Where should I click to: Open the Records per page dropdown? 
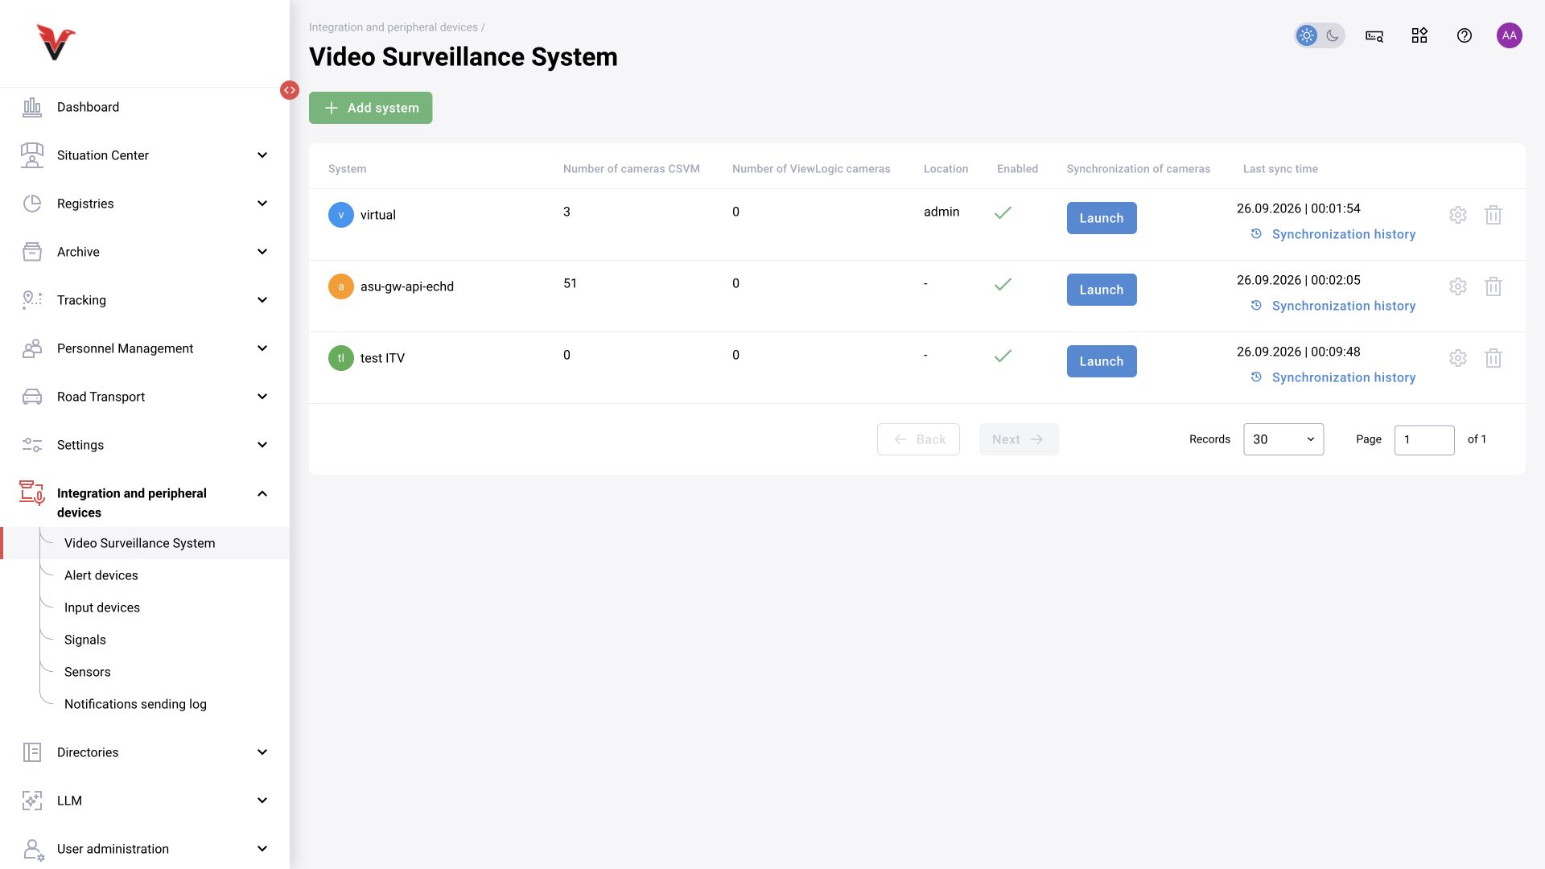1283,439
